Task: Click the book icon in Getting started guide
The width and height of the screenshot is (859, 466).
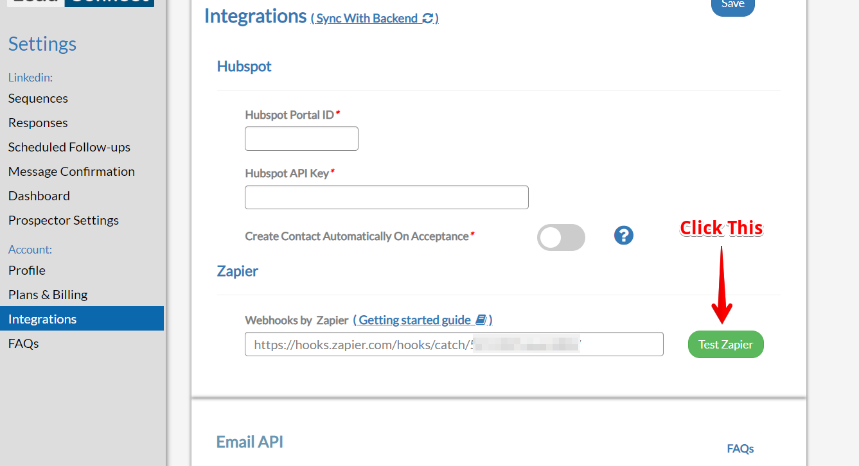Action: [x=481, y=320]
